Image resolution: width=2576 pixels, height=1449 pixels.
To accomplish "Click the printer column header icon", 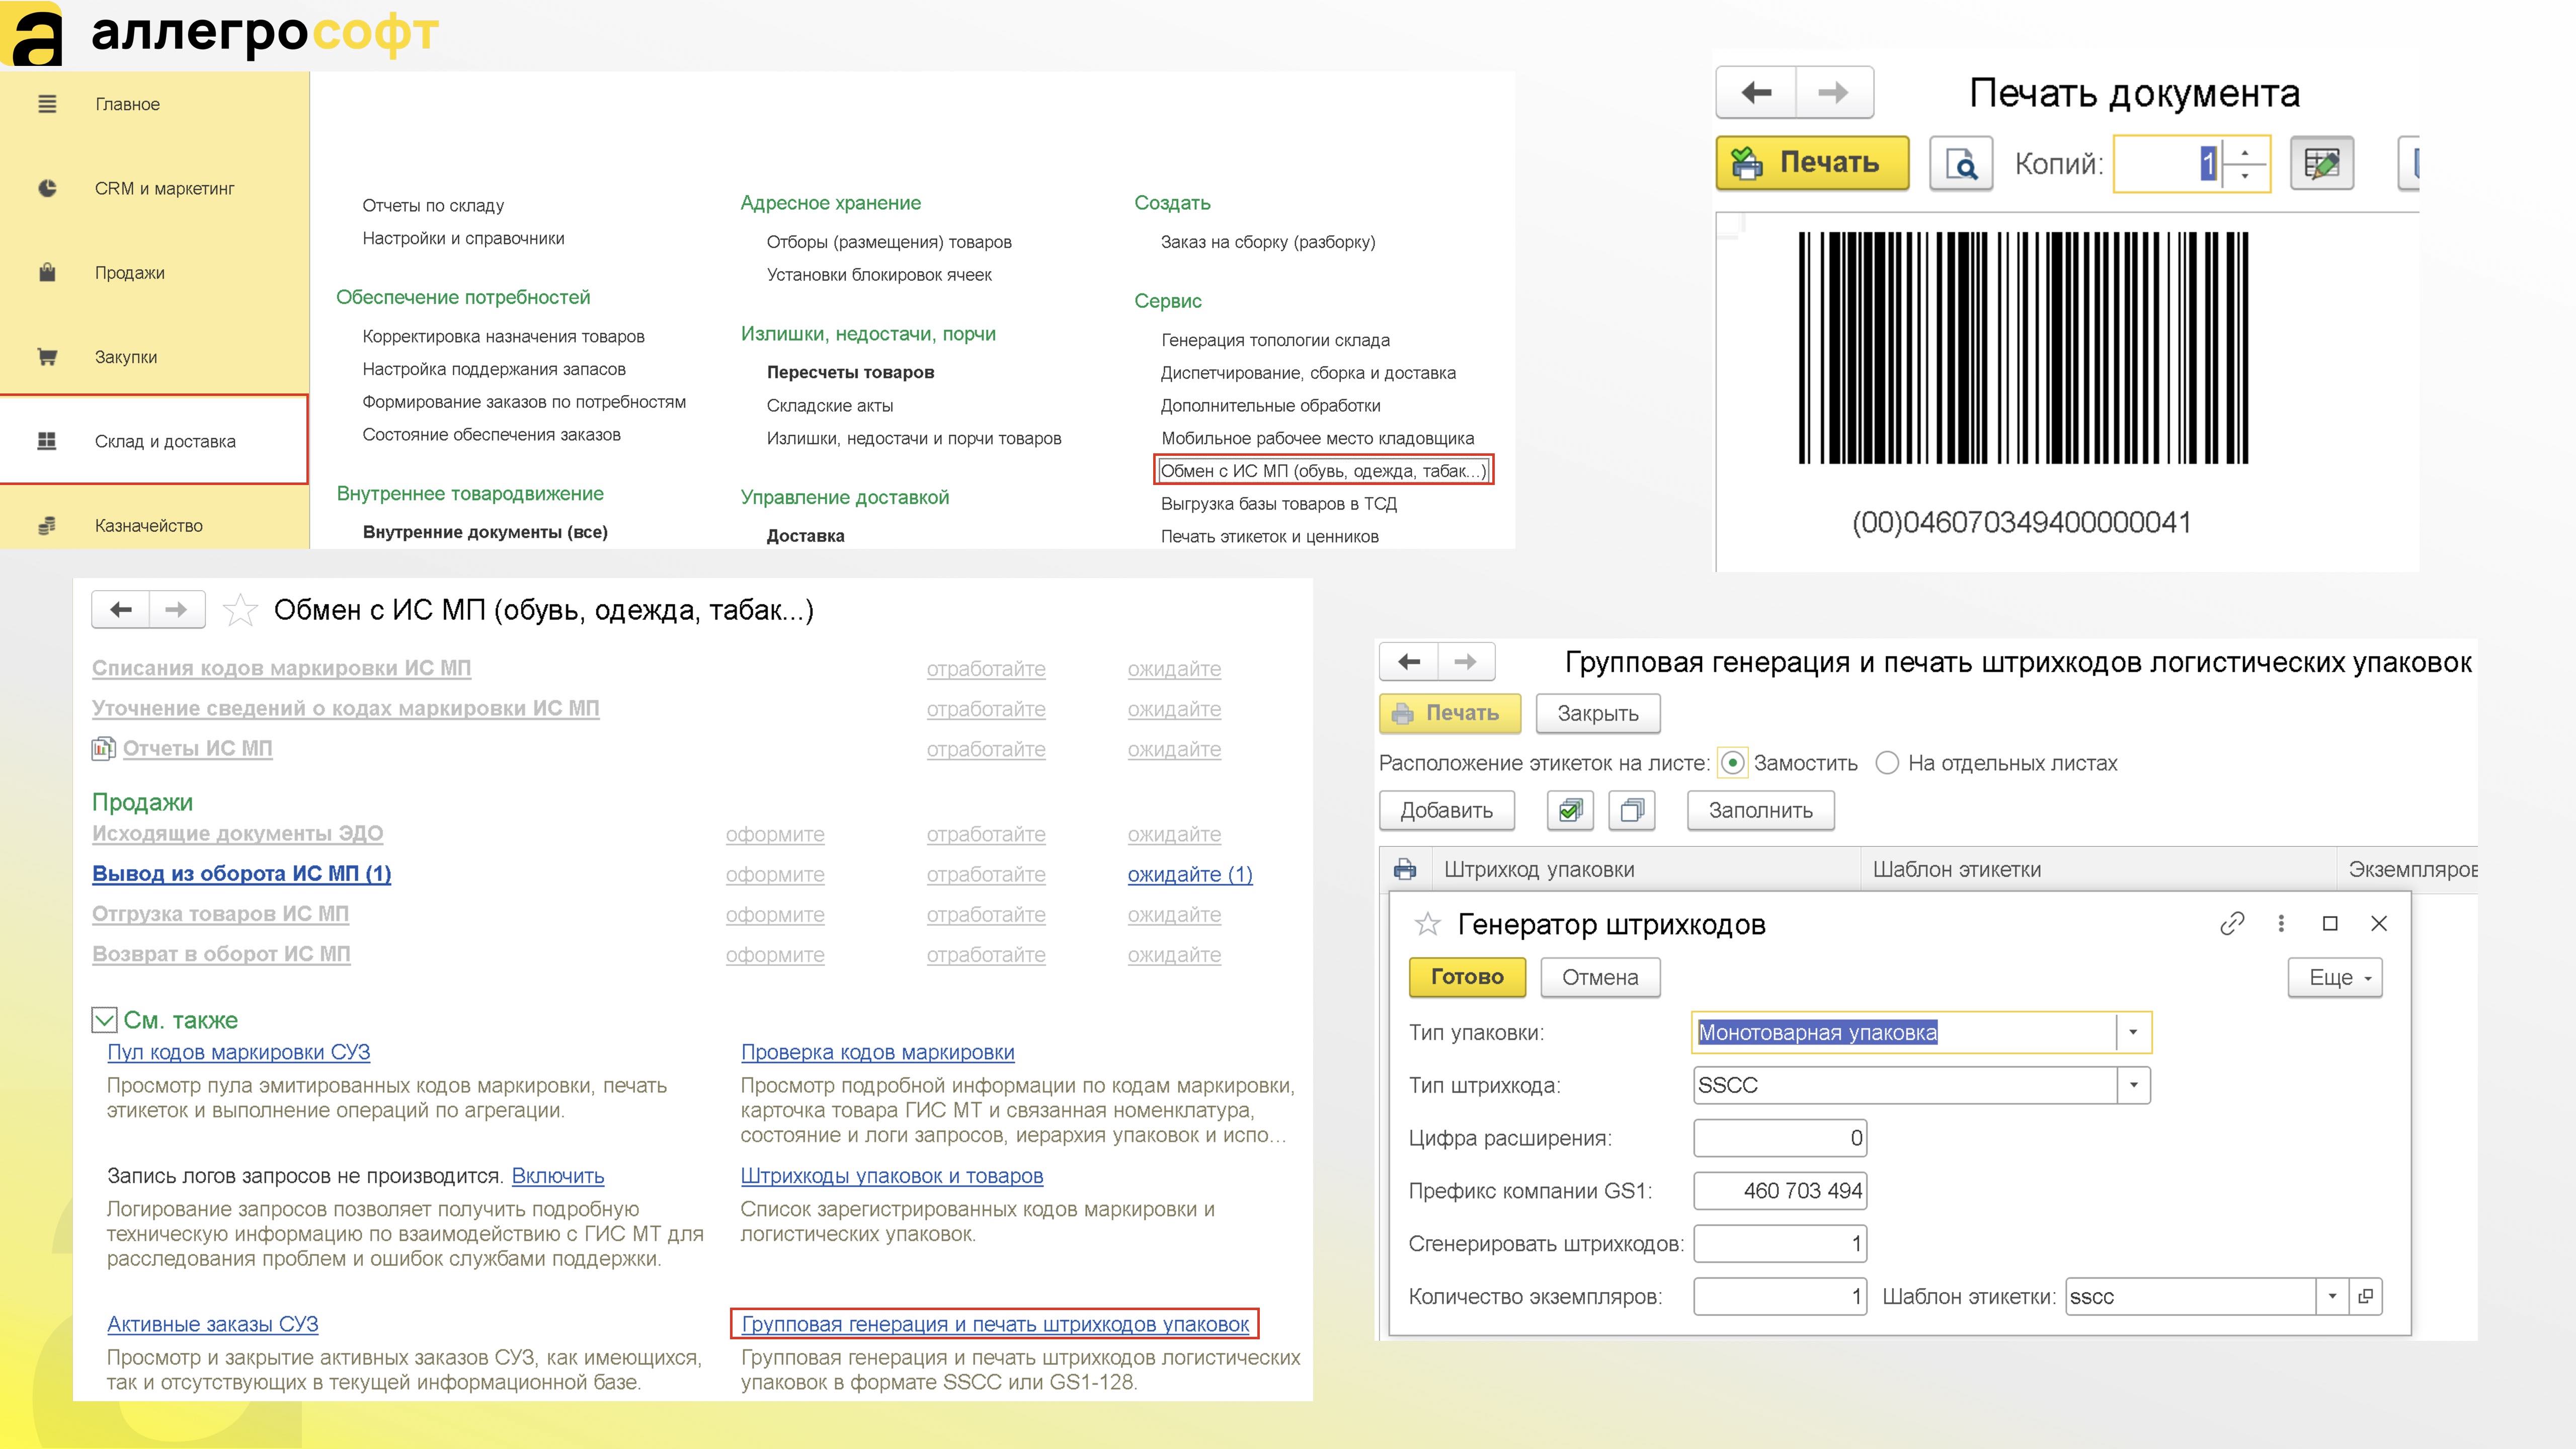I will pyautogui.click(x=1405, y=869).
